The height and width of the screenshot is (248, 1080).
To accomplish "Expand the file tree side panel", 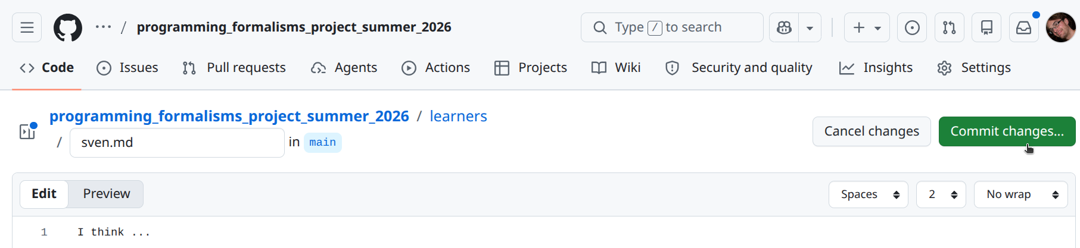I will tap(27, 131).
